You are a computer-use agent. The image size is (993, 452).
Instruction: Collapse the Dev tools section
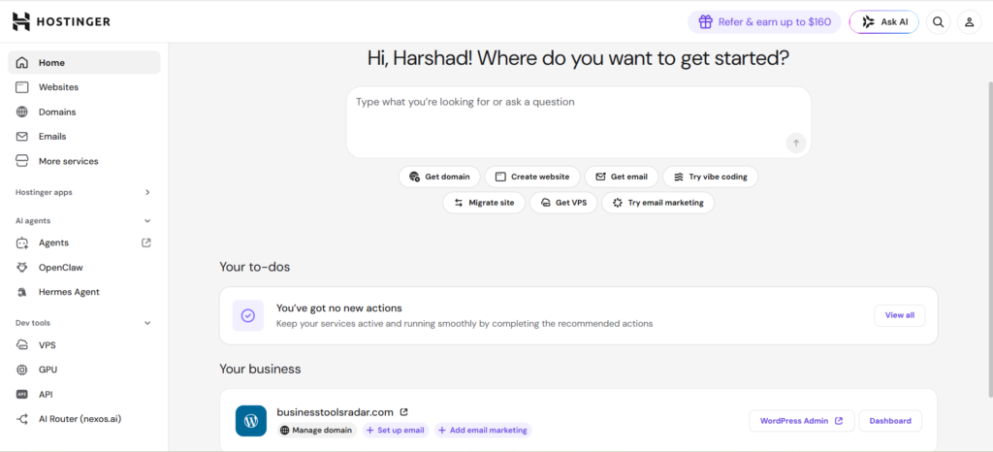click(x=147, y=323)
